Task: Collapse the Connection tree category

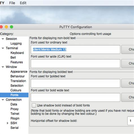Action: tap(3, 100)
